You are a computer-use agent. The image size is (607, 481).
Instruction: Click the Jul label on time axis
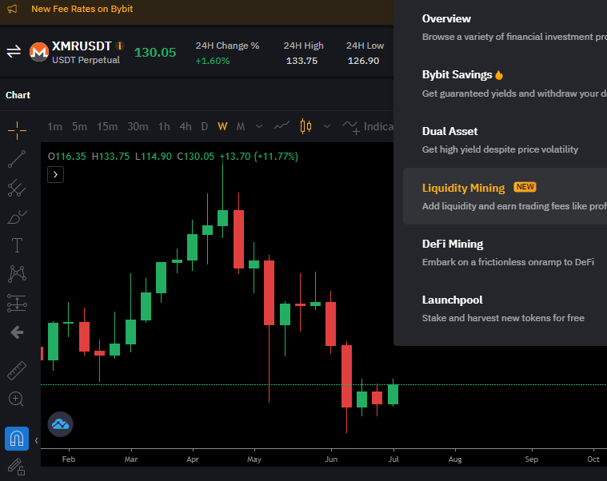(393, 459)
